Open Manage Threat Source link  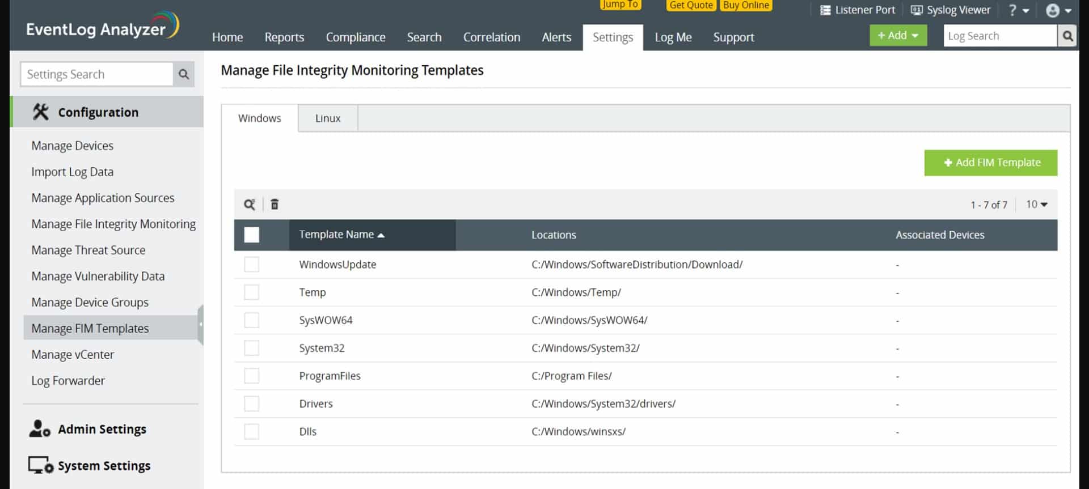(88, 250)
